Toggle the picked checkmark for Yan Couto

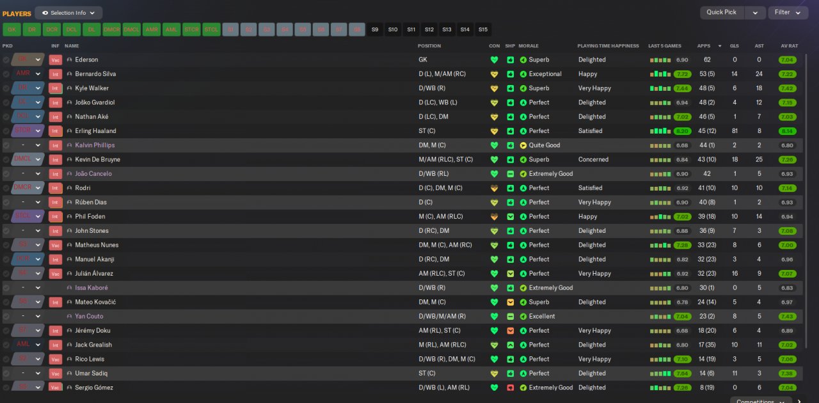[6, 317]
